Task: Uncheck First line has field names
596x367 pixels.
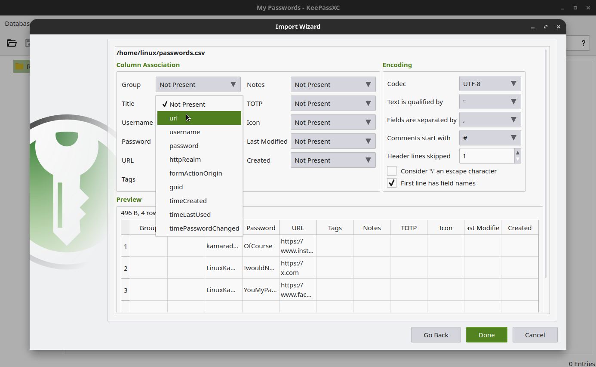Action: [x=392, y=183]
